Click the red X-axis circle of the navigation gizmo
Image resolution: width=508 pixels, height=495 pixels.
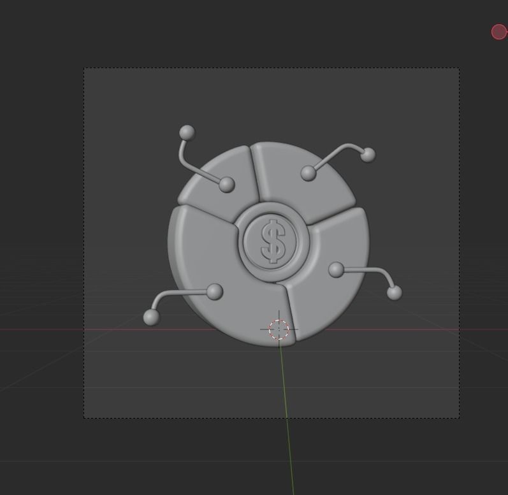click(x=499, y=32)
